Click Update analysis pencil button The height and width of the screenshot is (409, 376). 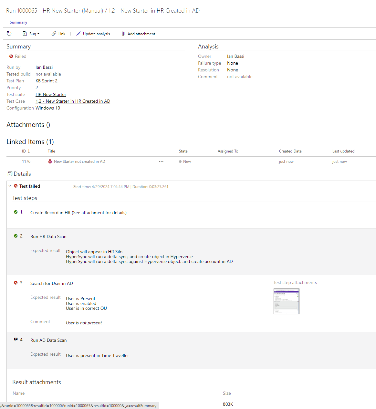[93, 34]
